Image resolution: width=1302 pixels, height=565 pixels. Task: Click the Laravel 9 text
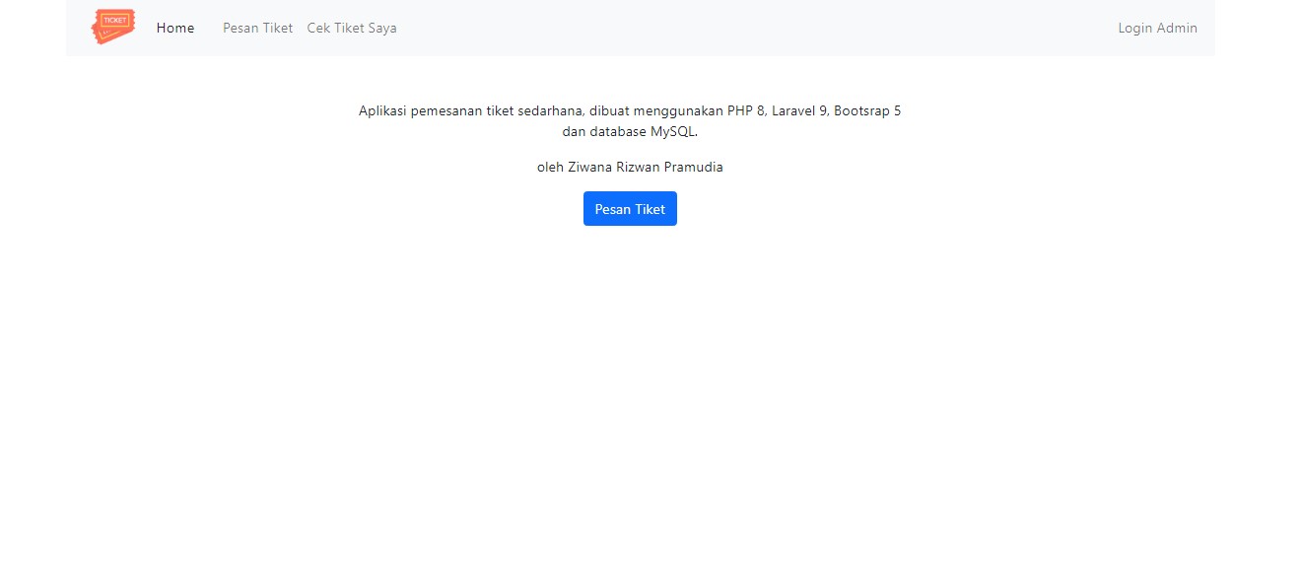click(799, 111)
